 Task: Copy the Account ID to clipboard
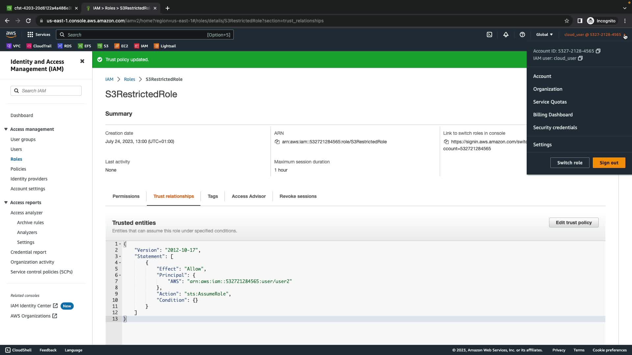pyautogui.click(x=598, y=51)
